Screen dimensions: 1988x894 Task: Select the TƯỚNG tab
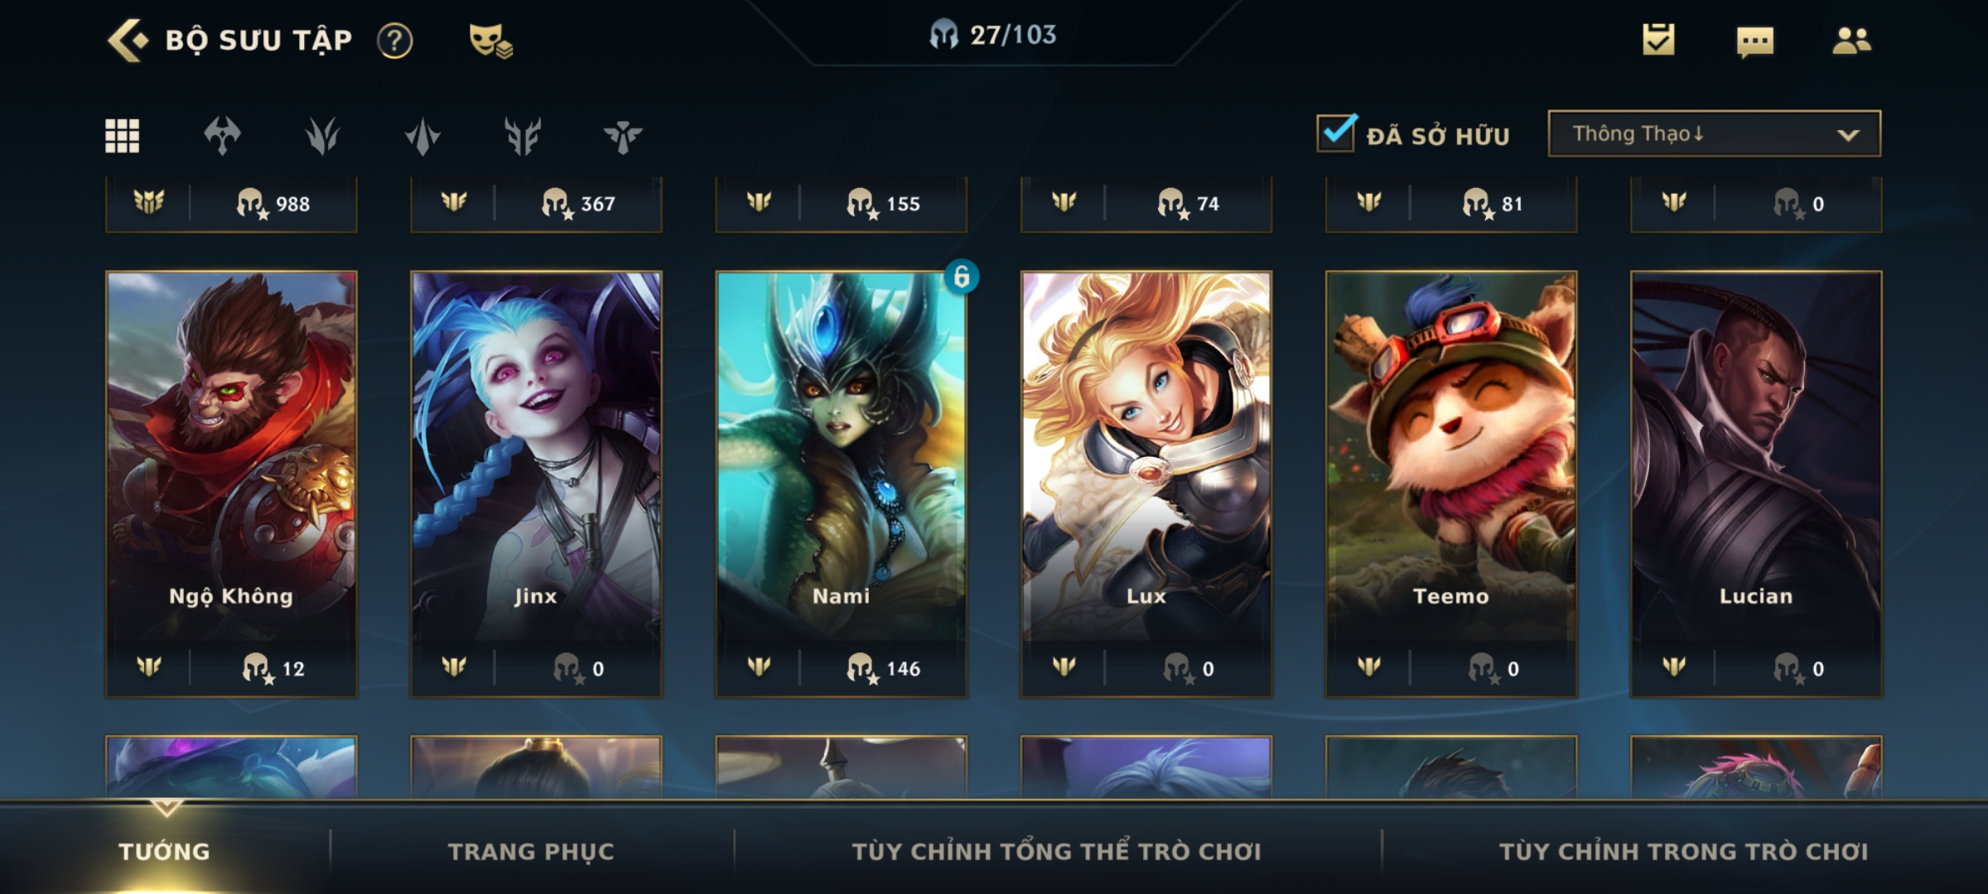tap(164, 852)
